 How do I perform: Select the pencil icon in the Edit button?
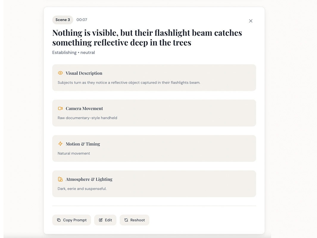(101, 220)
